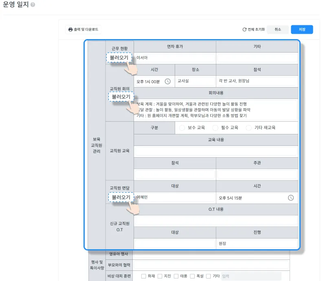Click the 오후 1시 00분 time field
Image resolution: width=323 pixels, height=281 pixels.
154,81
